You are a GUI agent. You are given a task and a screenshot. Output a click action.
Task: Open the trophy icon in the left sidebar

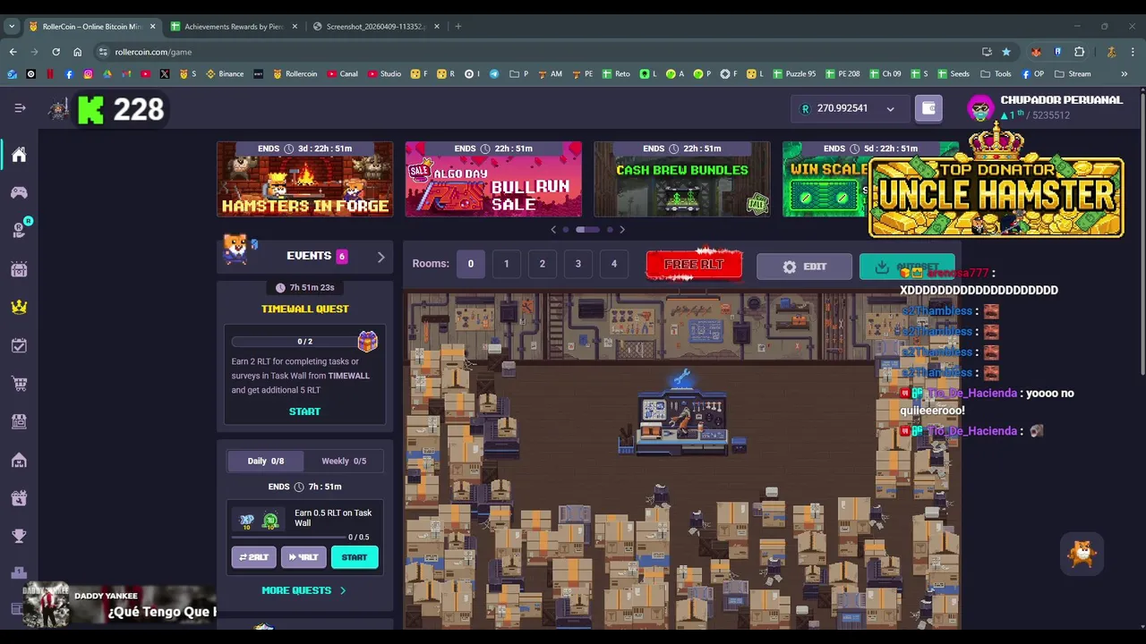click(x=19, y=535)
